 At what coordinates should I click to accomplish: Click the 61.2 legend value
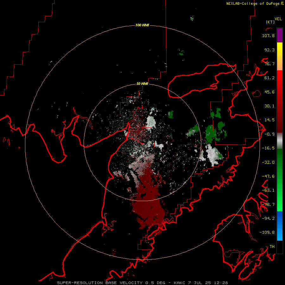[x=269, y=78]
